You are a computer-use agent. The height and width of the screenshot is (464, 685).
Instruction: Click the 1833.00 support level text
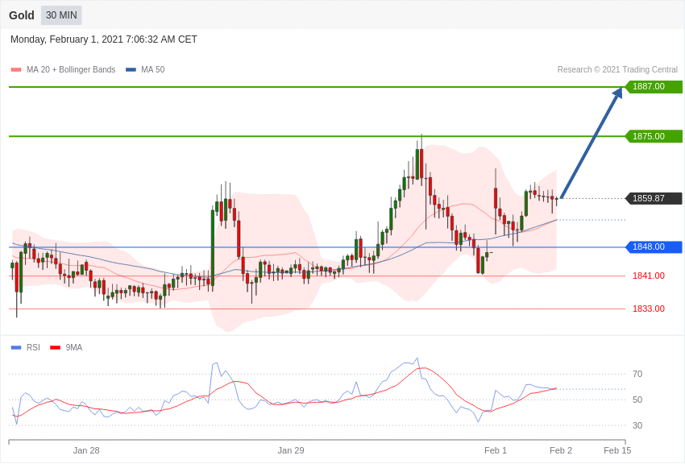pos(648,309)
